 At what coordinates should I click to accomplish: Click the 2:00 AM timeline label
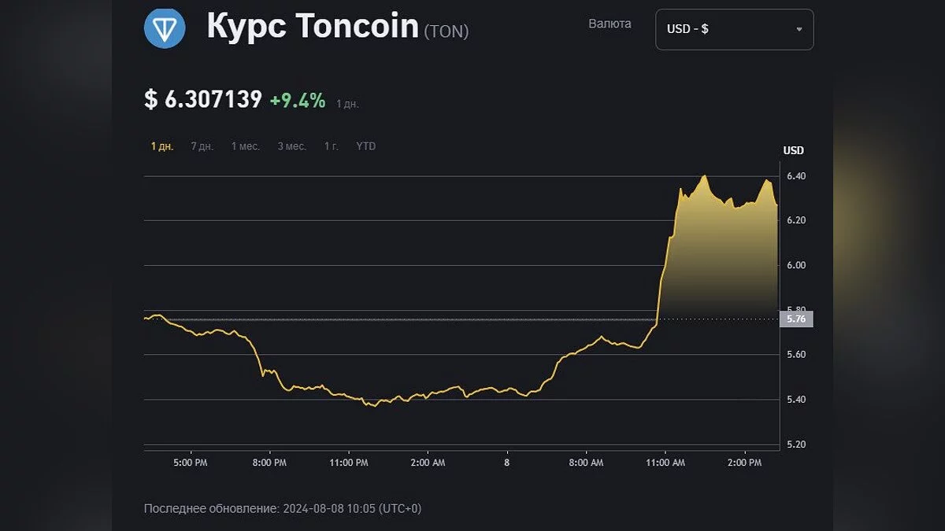[x=428, y=463]
